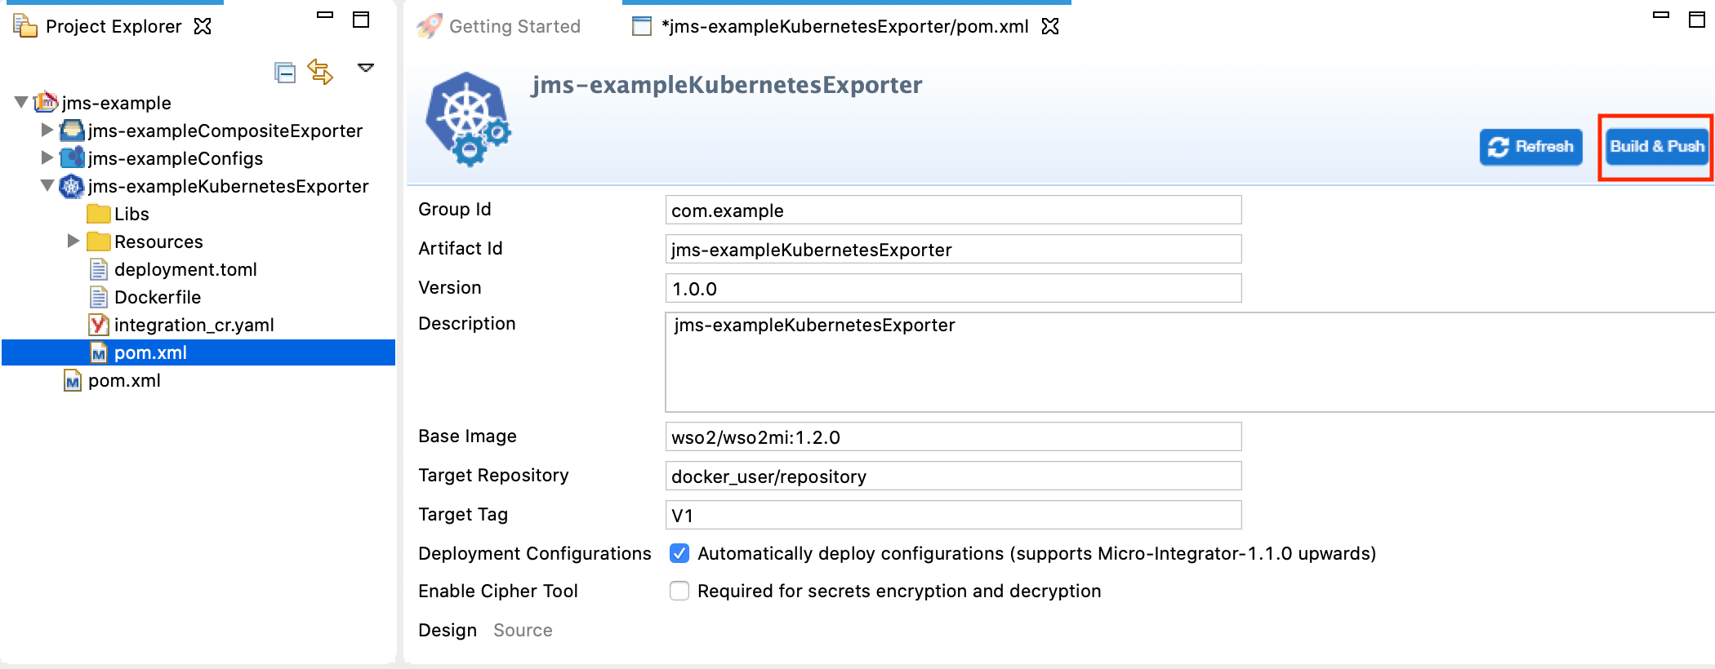The width and height of the screenshot is (1715, 669).
Task: Click the integration_cr.yaml YAML icon
Action: (99, 325)
